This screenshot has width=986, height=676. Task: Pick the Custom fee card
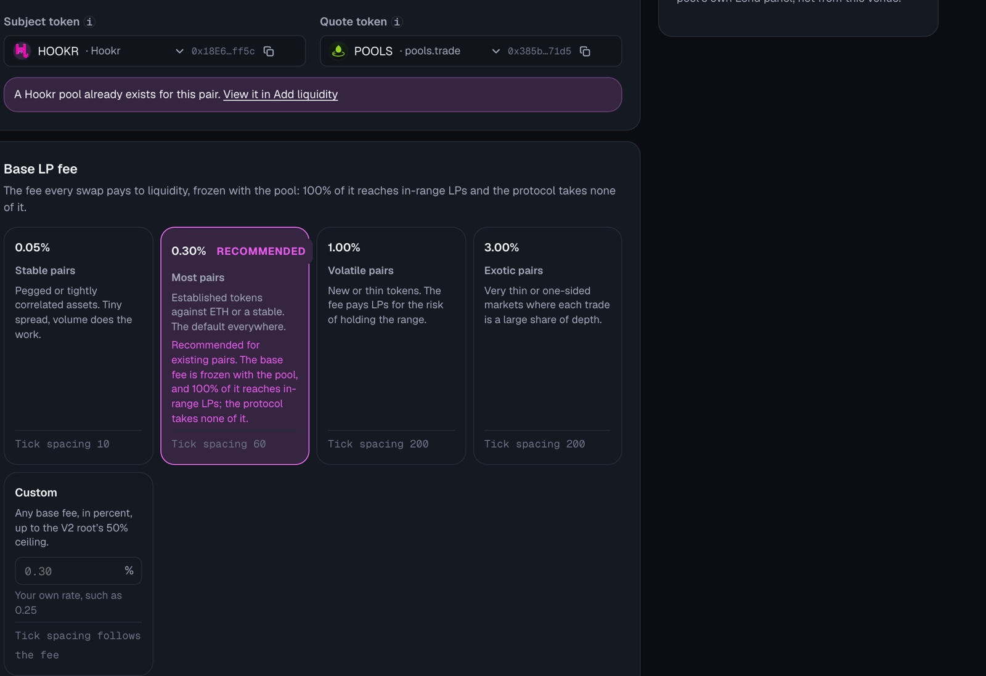[x=78, y=573]
